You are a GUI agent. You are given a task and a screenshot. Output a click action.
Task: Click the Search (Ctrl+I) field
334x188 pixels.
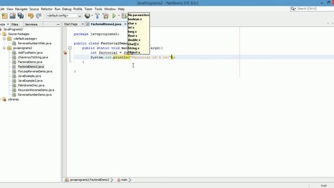pos(315,9)
